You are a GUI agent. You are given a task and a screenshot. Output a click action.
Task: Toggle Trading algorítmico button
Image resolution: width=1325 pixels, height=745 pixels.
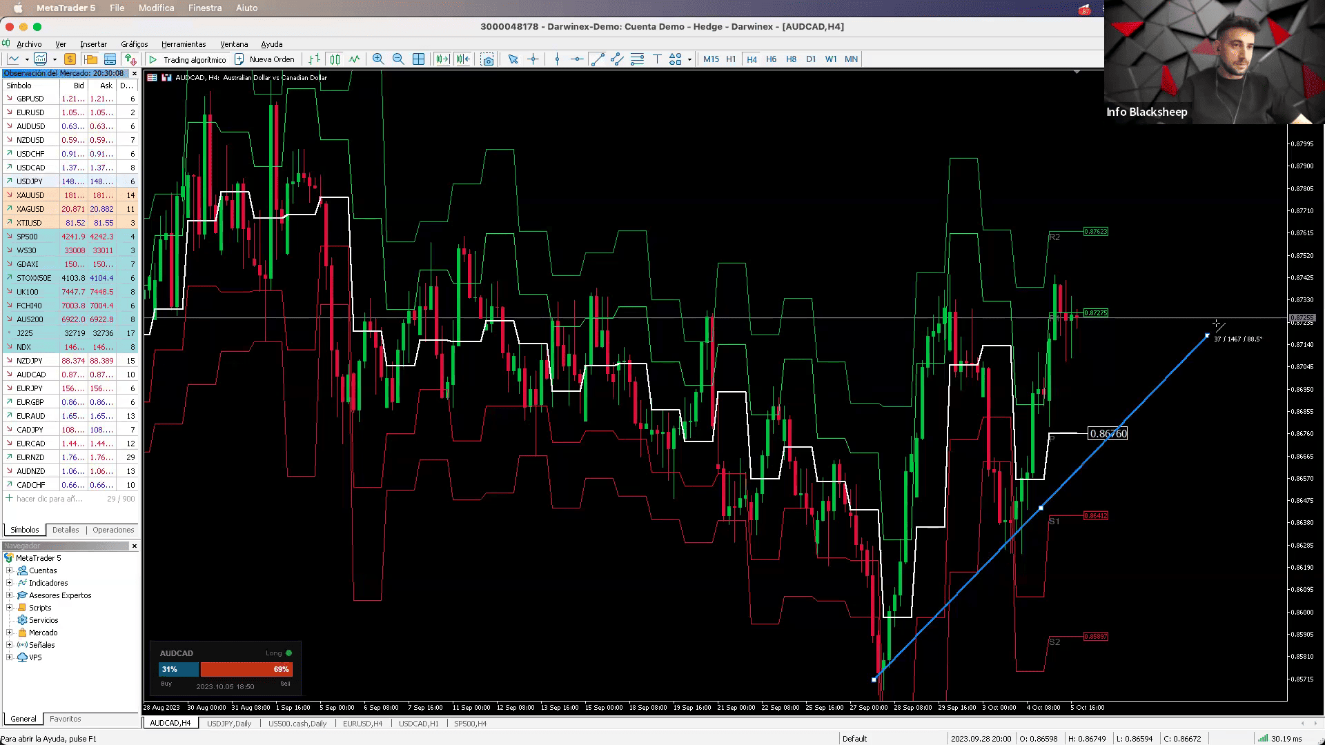188,59
